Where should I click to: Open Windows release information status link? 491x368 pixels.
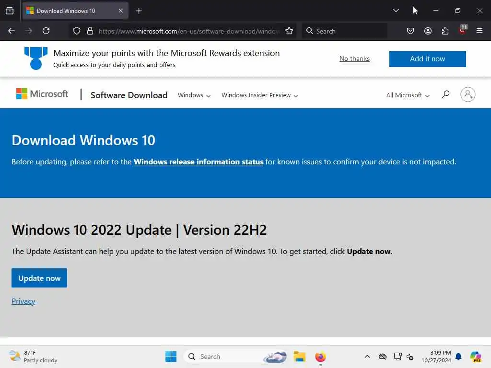[199, 162]
